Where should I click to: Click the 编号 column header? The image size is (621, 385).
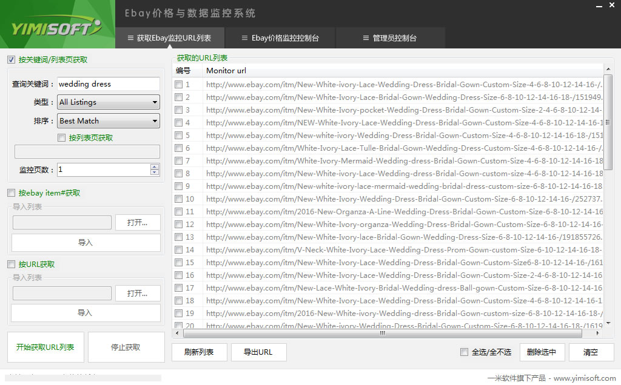pos(188,71)
